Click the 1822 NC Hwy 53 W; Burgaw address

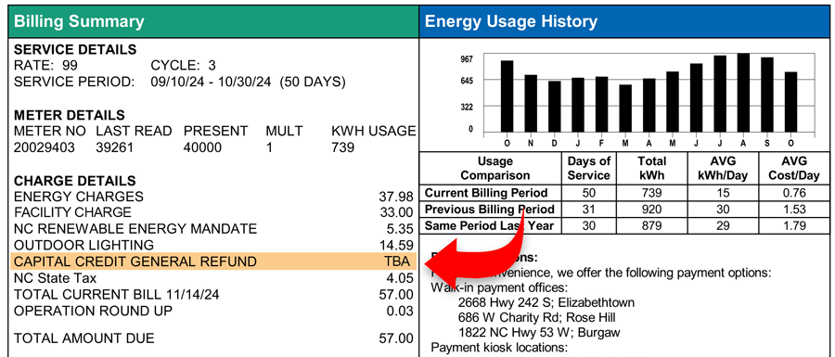point(539,333)
